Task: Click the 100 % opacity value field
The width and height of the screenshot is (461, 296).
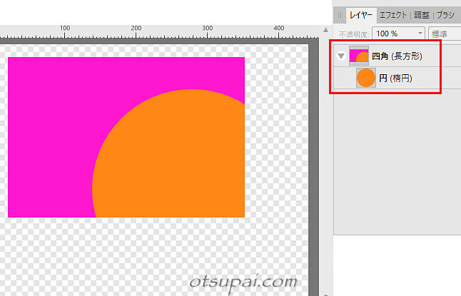Action: (389, 34)
